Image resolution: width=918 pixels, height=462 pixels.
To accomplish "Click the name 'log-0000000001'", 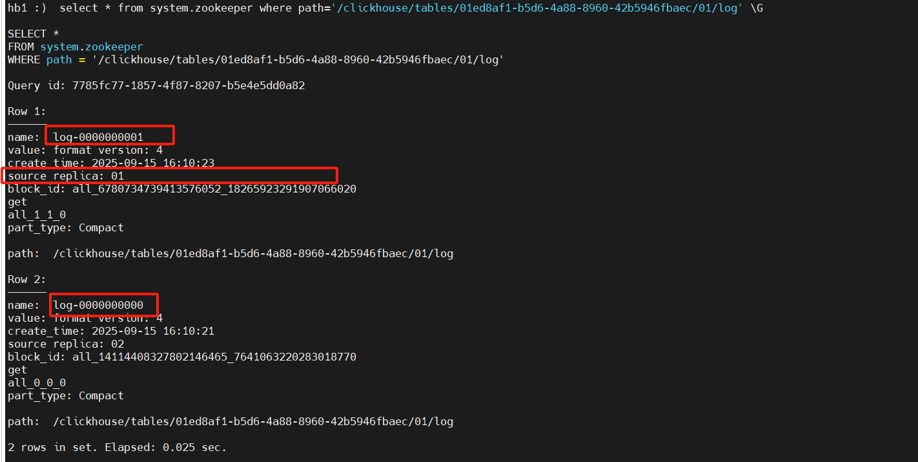I will click(x=98, y=138).
